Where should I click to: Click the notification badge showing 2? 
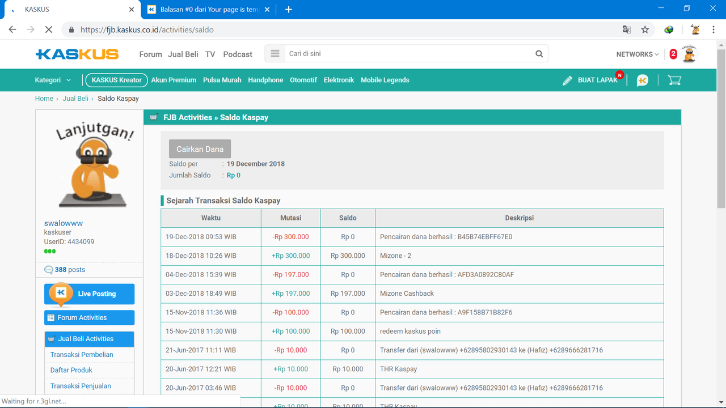point(673,54)
